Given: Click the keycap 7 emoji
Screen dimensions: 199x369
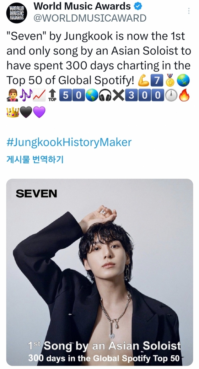Looking at the screenshot, I should coord(157,81).
